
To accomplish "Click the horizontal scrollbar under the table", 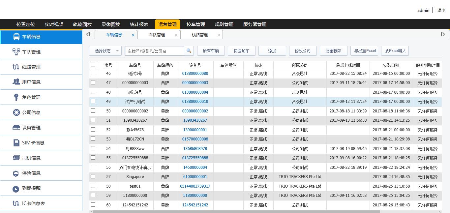I will pos(236,212).
